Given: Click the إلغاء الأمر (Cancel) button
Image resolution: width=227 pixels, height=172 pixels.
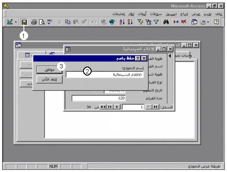Looking at the screenshot, I should click(x=49, y=79).
